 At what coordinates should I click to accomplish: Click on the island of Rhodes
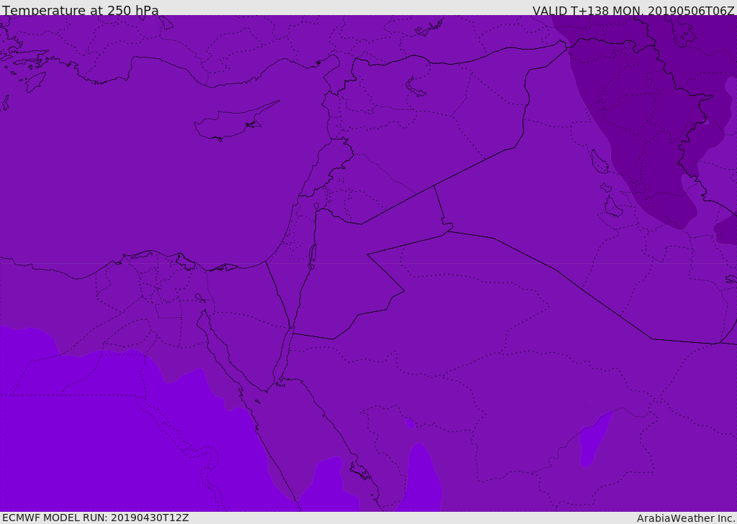click(x=35, y=82)
